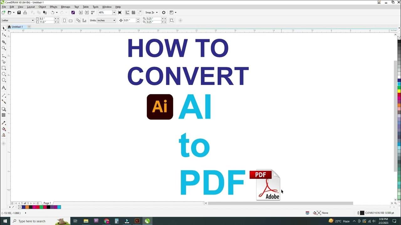Select the Transparency tool
The width and height of the screenshot is (401, 225).
[4, 115]
